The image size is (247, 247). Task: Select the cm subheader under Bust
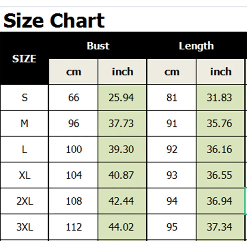[73, 72]
